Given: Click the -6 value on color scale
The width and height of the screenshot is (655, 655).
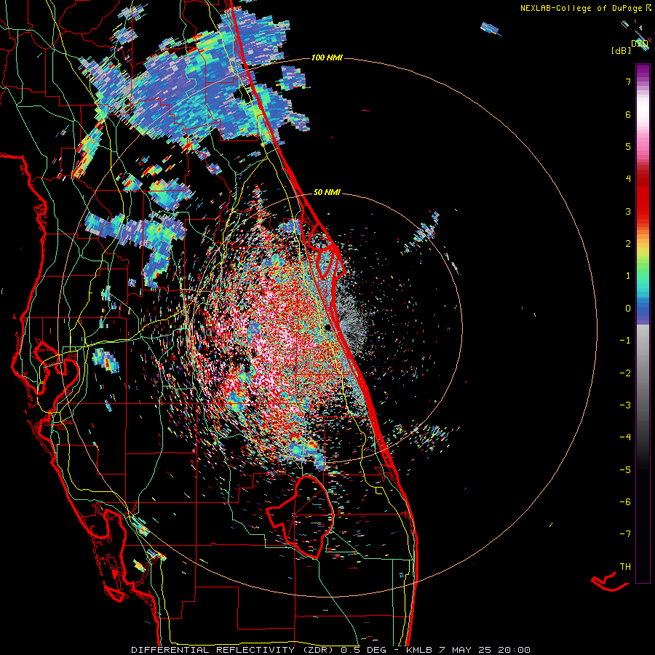Looking at the screenshot, I should pyautogui.click(x=625, y=502).
